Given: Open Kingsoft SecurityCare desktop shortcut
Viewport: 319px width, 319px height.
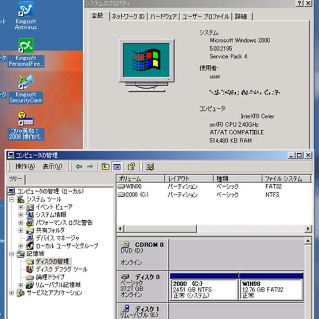Looking at the screenshot, I should 26,89.
